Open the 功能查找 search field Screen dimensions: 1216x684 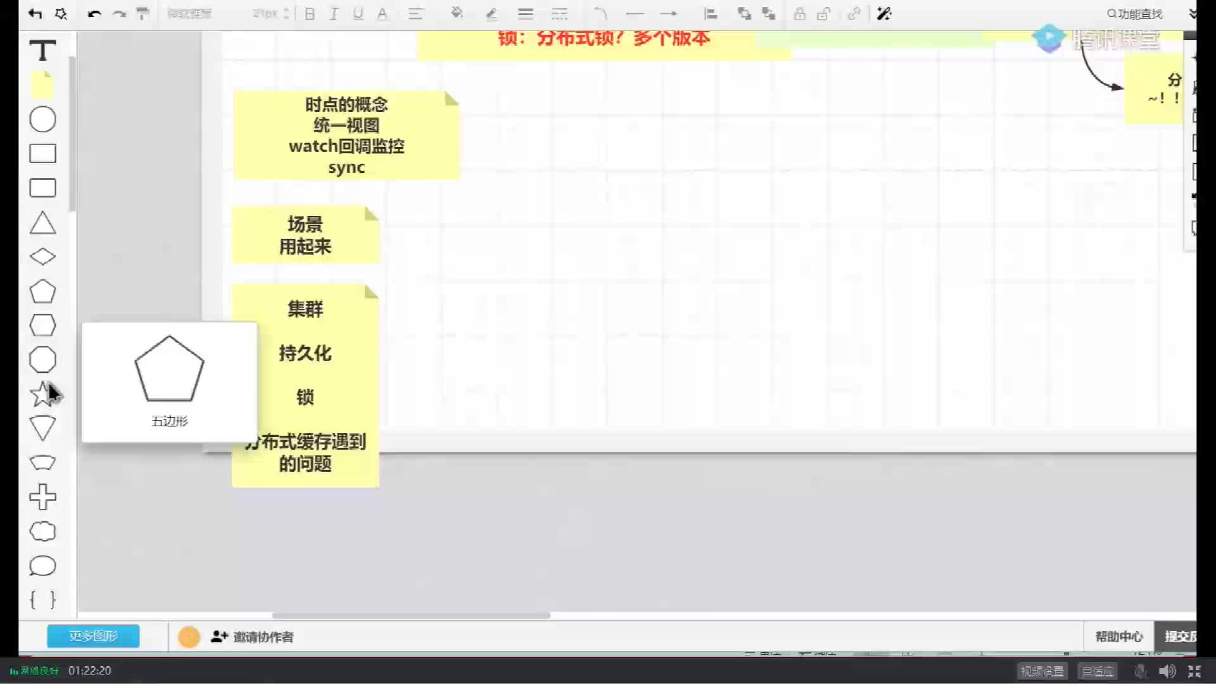(1134, 13)
